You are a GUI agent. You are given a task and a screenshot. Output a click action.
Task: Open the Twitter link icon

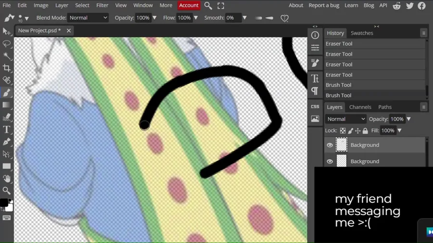coord(409,5)
